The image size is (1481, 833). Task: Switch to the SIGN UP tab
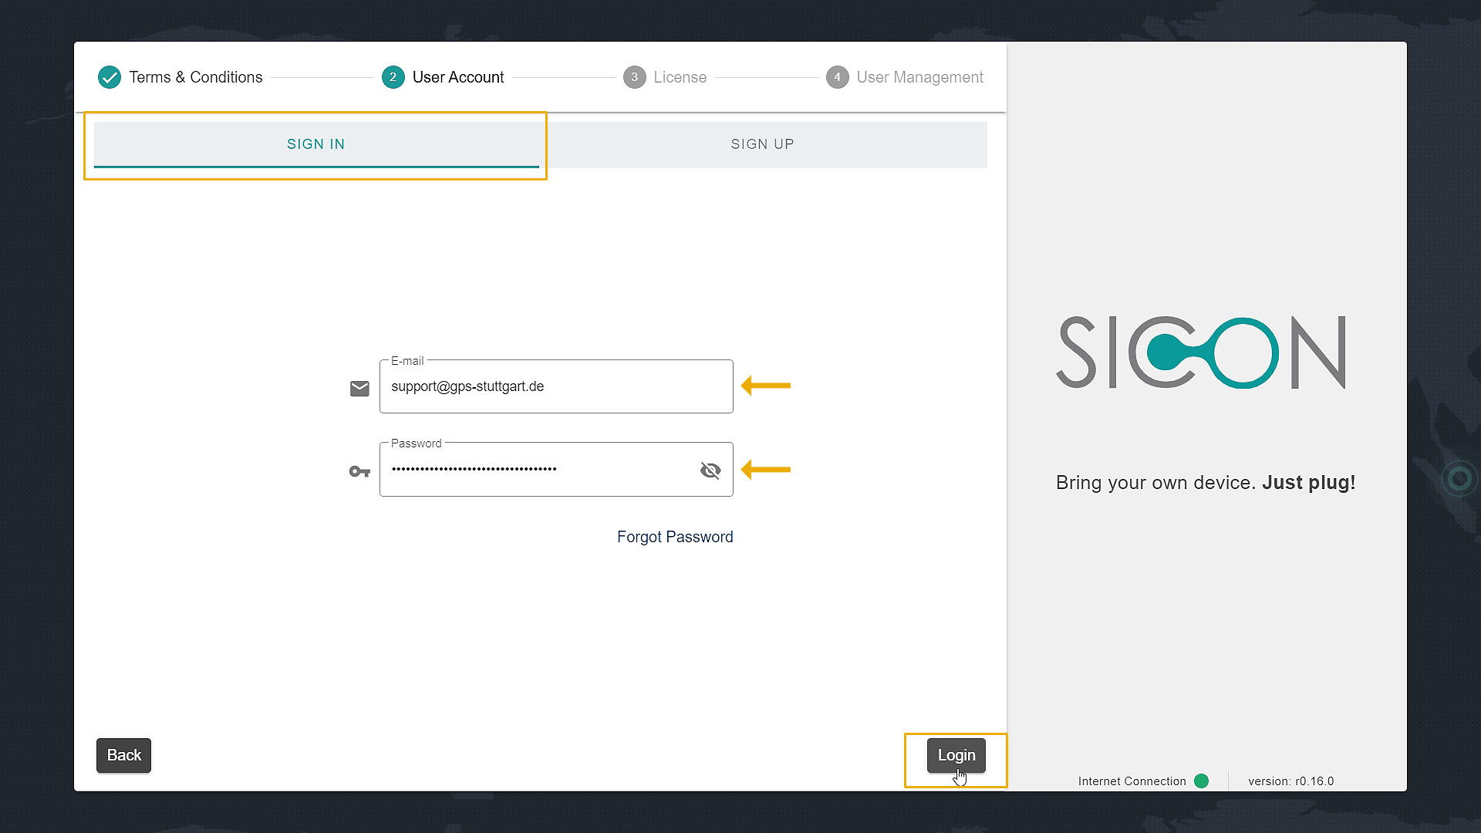coord(762,144)
